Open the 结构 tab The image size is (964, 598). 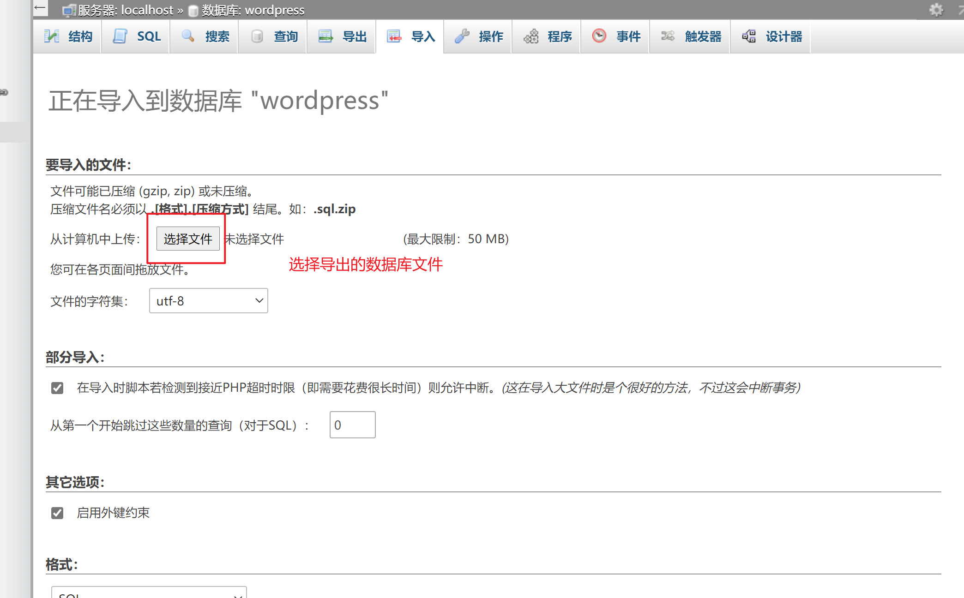click(x=67, y=36)
